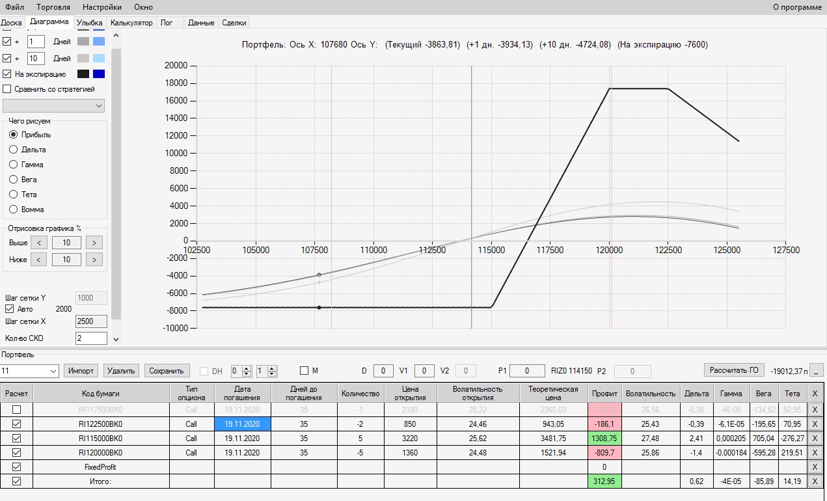Click the stepper beside DH value 1
The image size is (827, 501).
click(x=272, y=372)
